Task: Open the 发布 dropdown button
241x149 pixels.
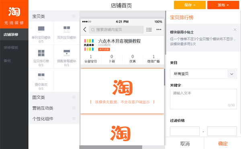Action: (223, 5)
